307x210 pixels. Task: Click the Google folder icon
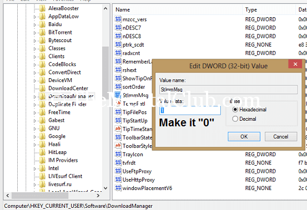tap(42, 136)
